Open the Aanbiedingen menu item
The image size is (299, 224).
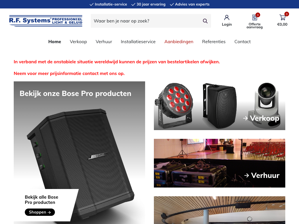pyautogui.click(x=179, y=42)
